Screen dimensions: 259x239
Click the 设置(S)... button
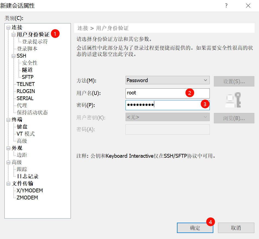click(x=234, y=81)
